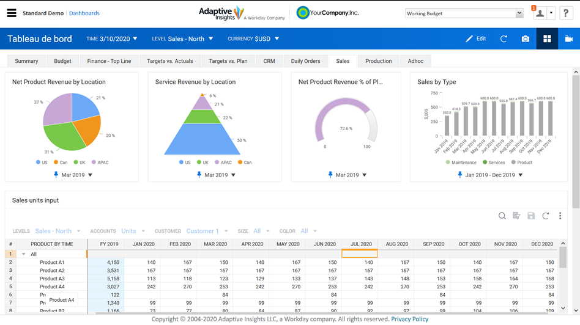Click the Edit dashboard button
This screenshot has width=580, height=325.
pos(476,38)
